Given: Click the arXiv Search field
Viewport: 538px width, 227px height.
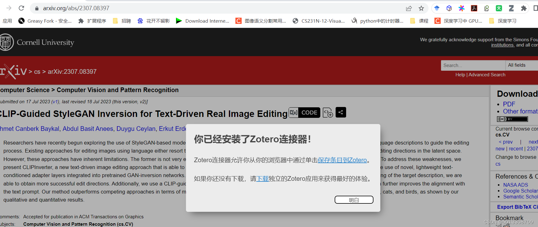Looking at the screenshot, I should (473, 65).
